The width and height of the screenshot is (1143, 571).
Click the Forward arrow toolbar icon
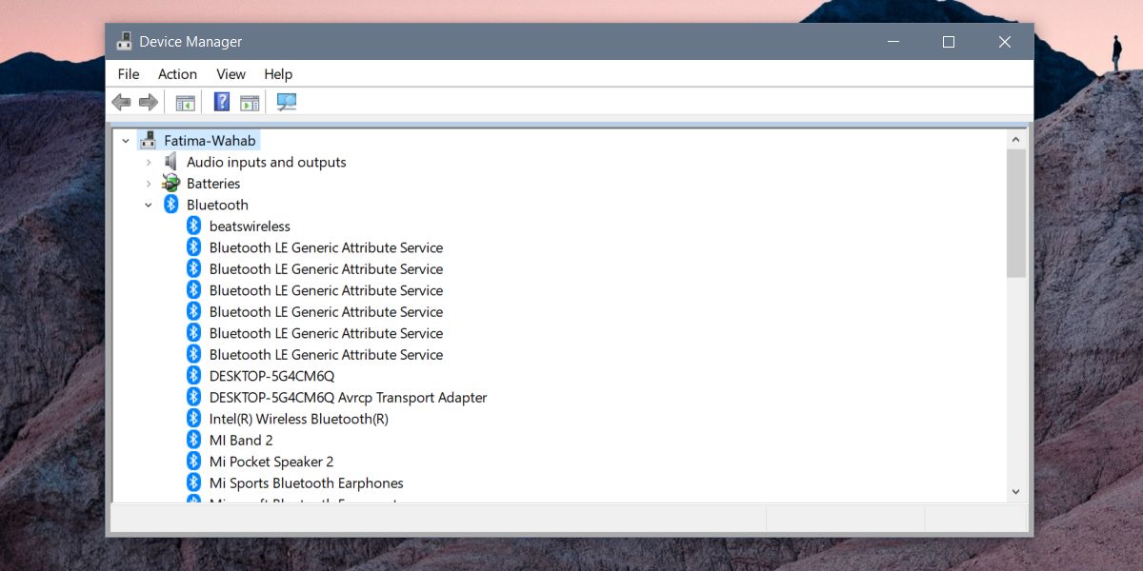click(149, 102)
